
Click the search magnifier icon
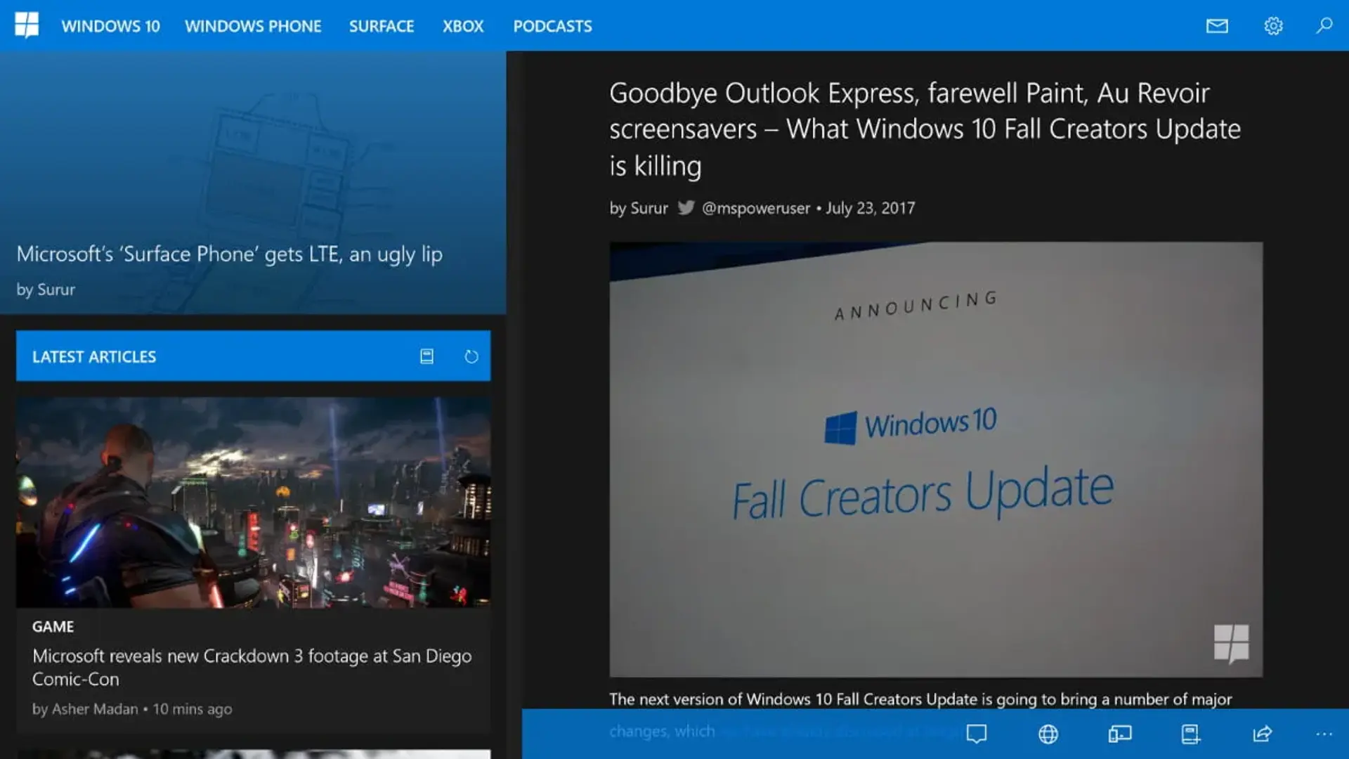(x=1324, y=26)
